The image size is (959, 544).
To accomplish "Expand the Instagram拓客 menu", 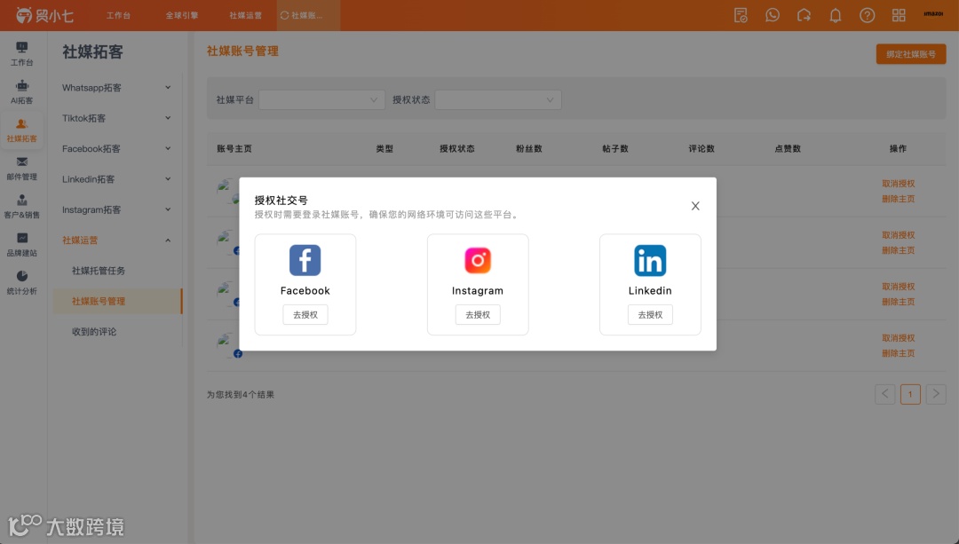I will pyautogui.click(x=115, y=209).
